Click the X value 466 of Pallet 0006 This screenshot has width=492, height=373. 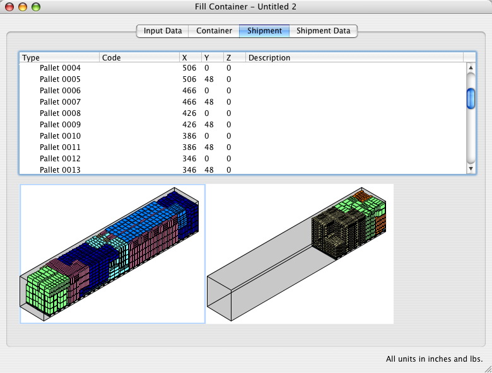point(189,91)
